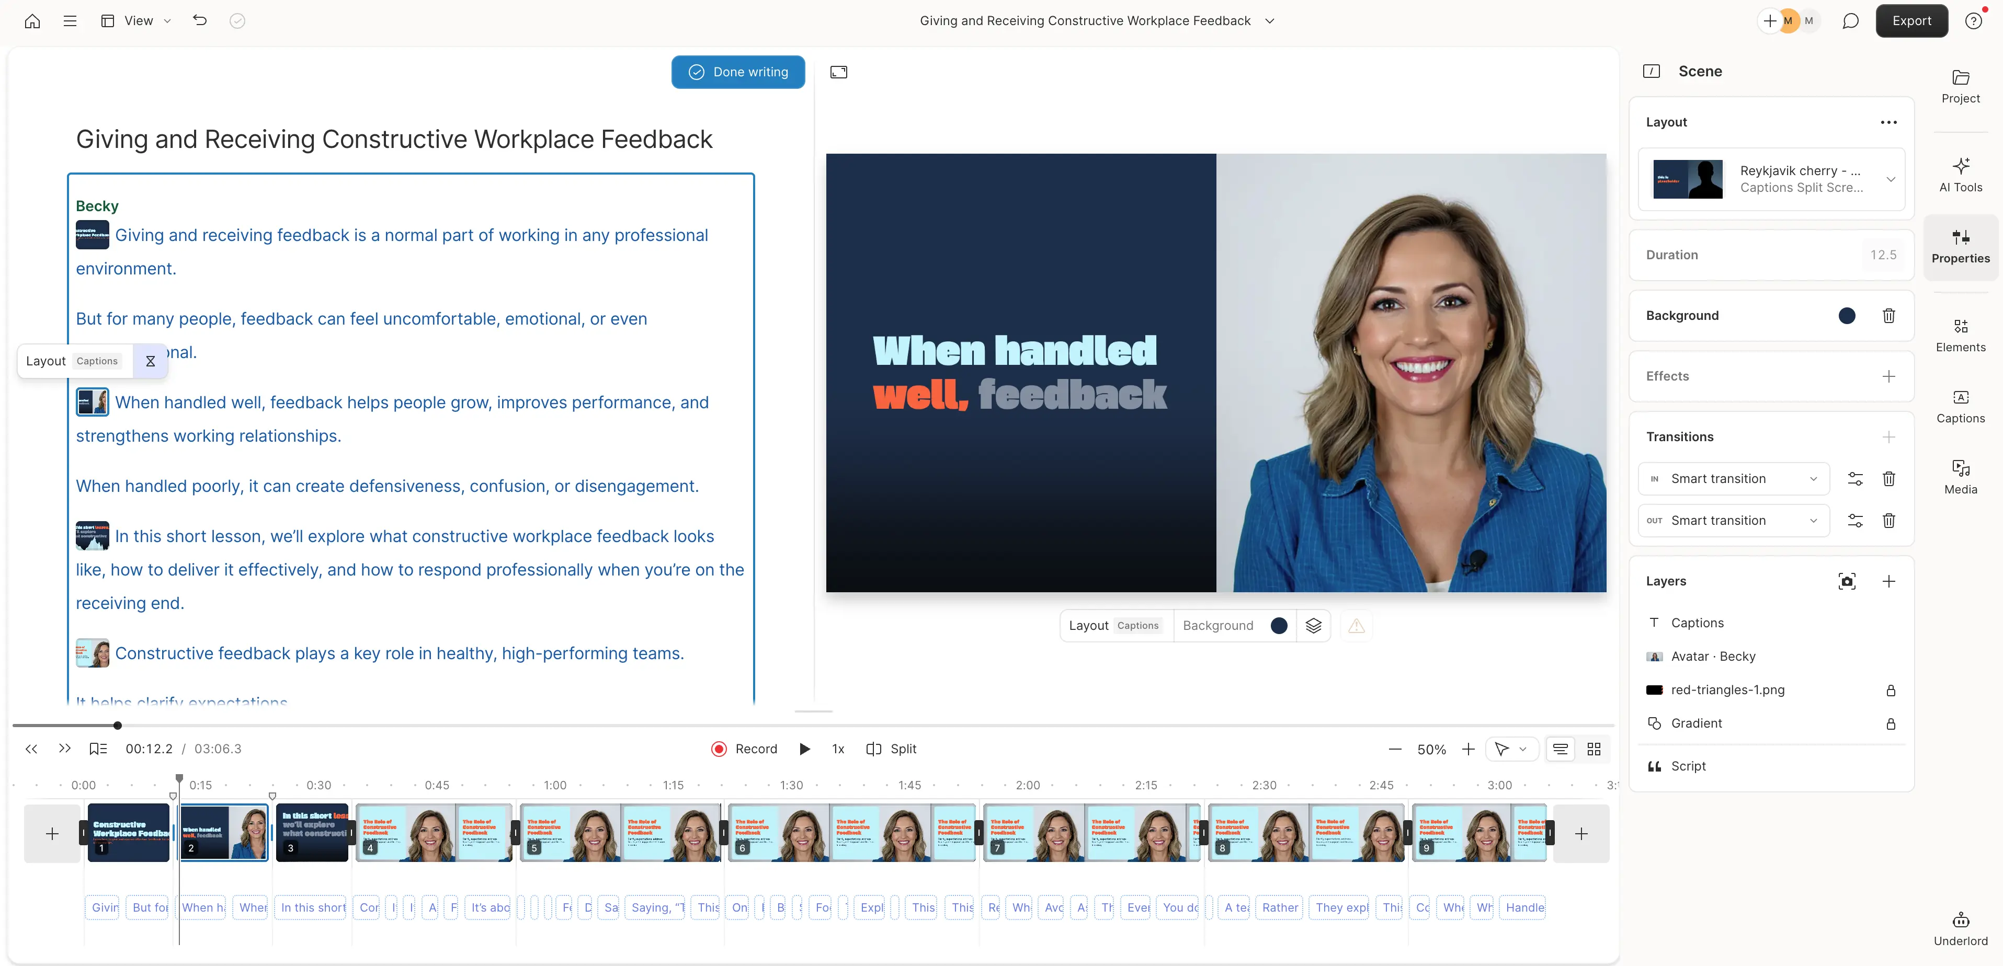Delete the scene Background with trash icon
Image resolution: width=2003 pixels, height=966 pixels.
1888,316
